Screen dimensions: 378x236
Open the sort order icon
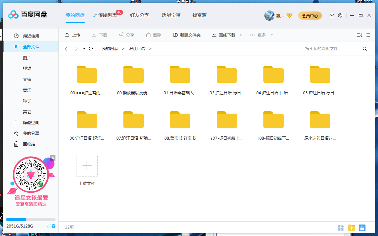tap(359, 35)
